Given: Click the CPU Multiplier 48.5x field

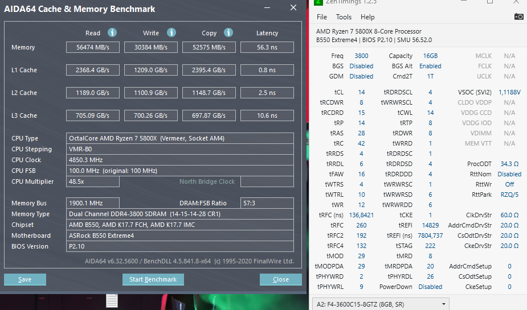Looking at the screenshot, I should (93, 181).
